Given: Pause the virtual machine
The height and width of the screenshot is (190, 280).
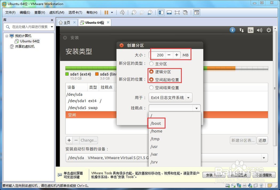Looking at the screenshot, I should (x=106, y=13).
